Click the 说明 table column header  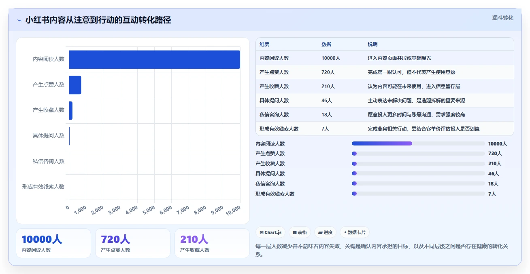coord(372,44)
